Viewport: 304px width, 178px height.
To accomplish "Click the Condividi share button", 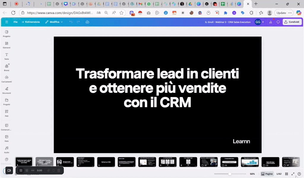I will pyautogui.click(x=292, y=22).
